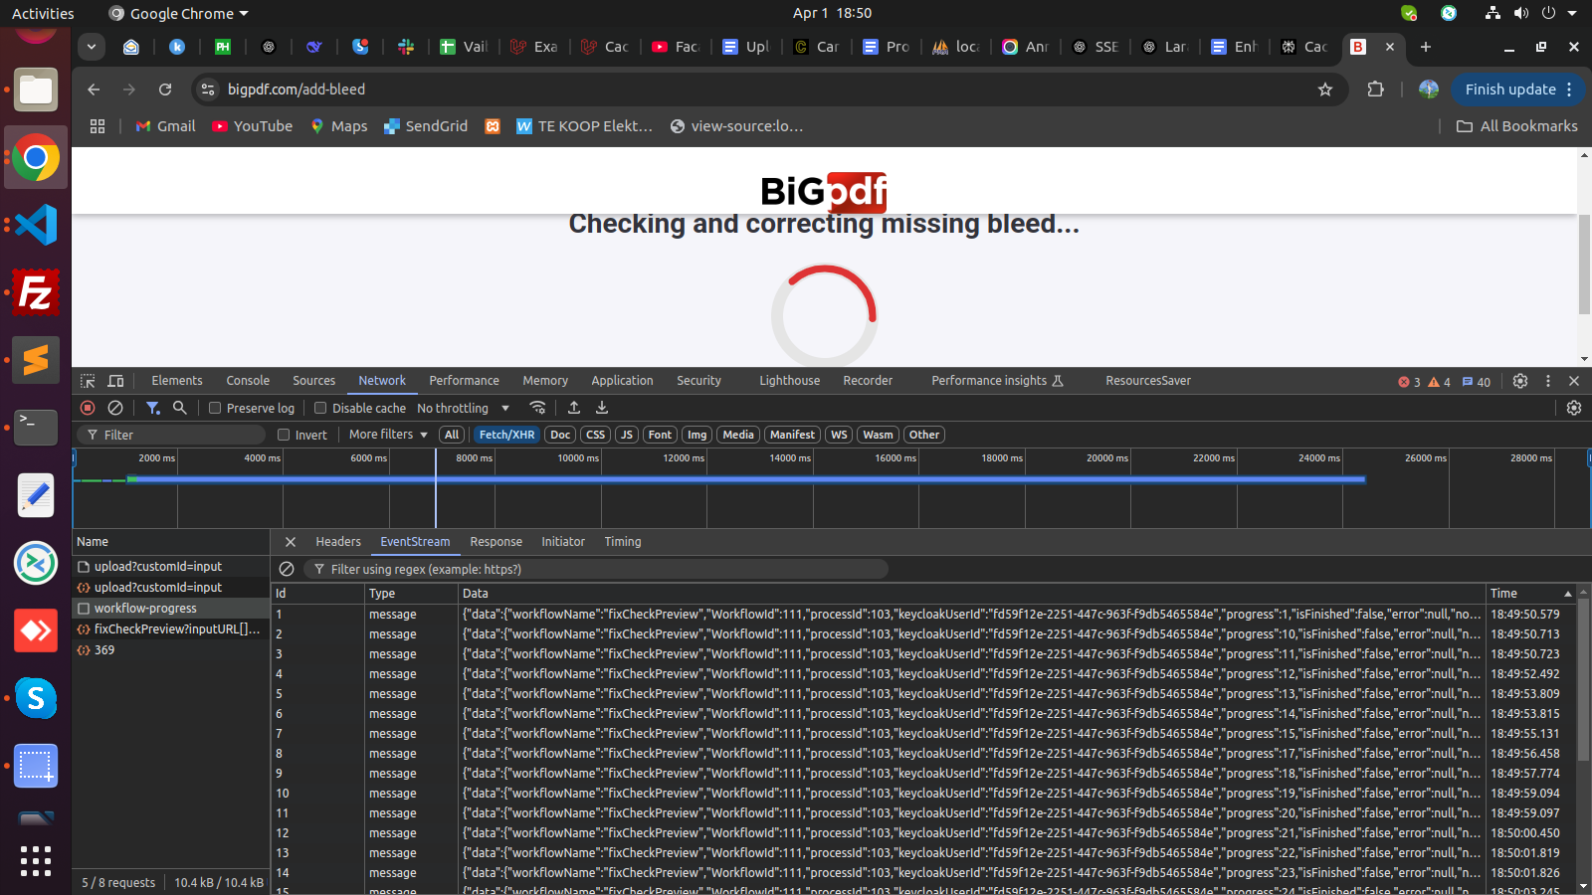The image size is (1592, 895).
Task: Open DevTools settings gear
Action: pyautogui.click(x=1519, y=381)
